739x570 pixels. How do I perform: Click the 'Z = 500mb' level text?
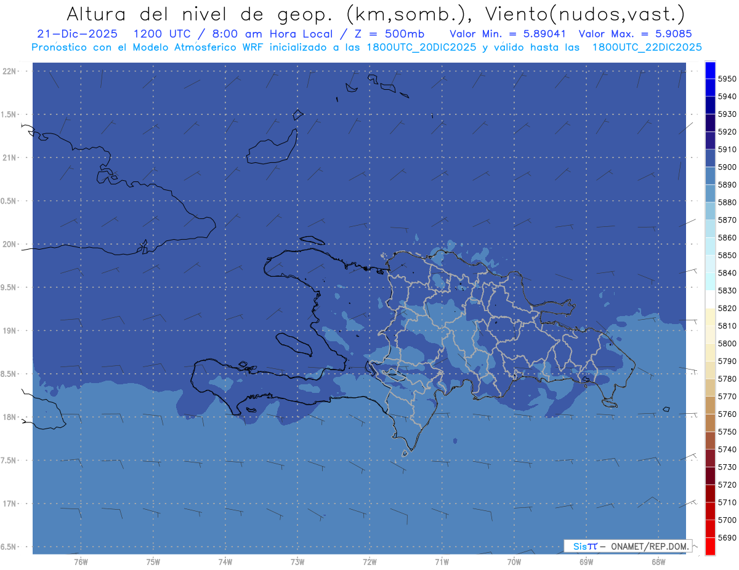point(391,34)
